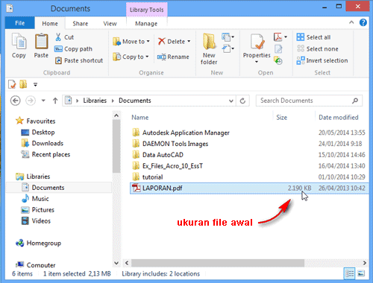Open Properties of selected file
Viewport: 373px width, 283px height.
click(257, 48)
